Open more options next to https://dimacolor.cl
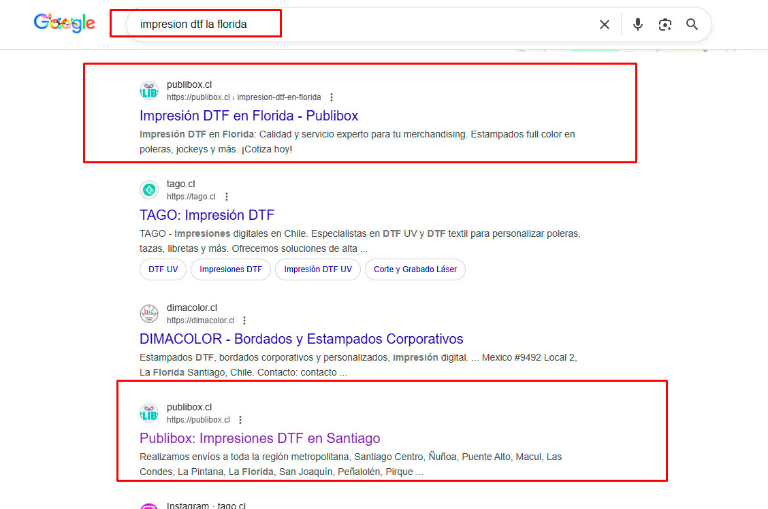This screenshot has width=768, height=509. tap(244, 321)
